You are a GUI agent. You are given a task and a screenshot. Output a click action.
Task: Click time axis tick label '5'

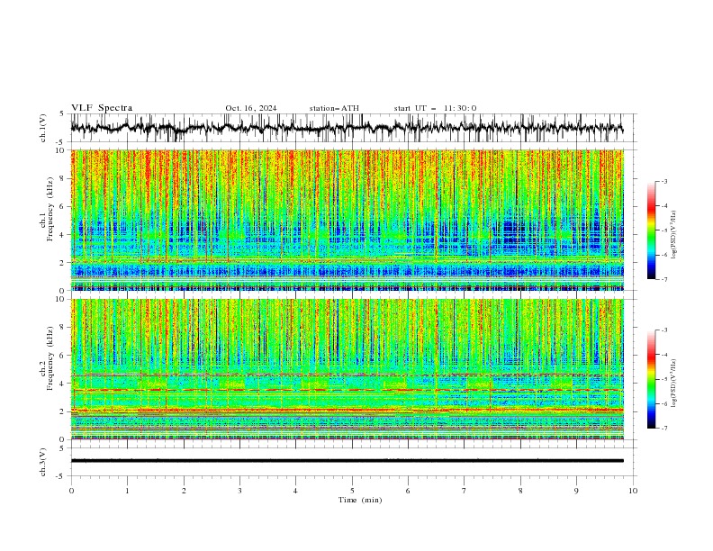[x=352, y=491]
